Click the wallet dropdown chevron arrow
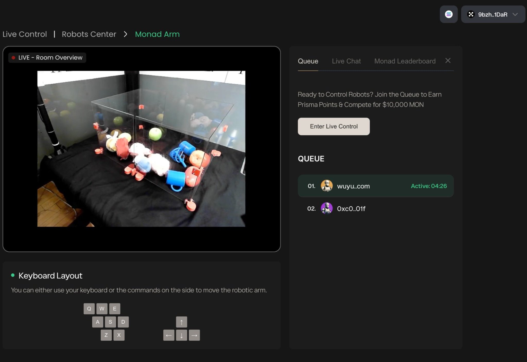527x362 pixels. coord(515,14)
